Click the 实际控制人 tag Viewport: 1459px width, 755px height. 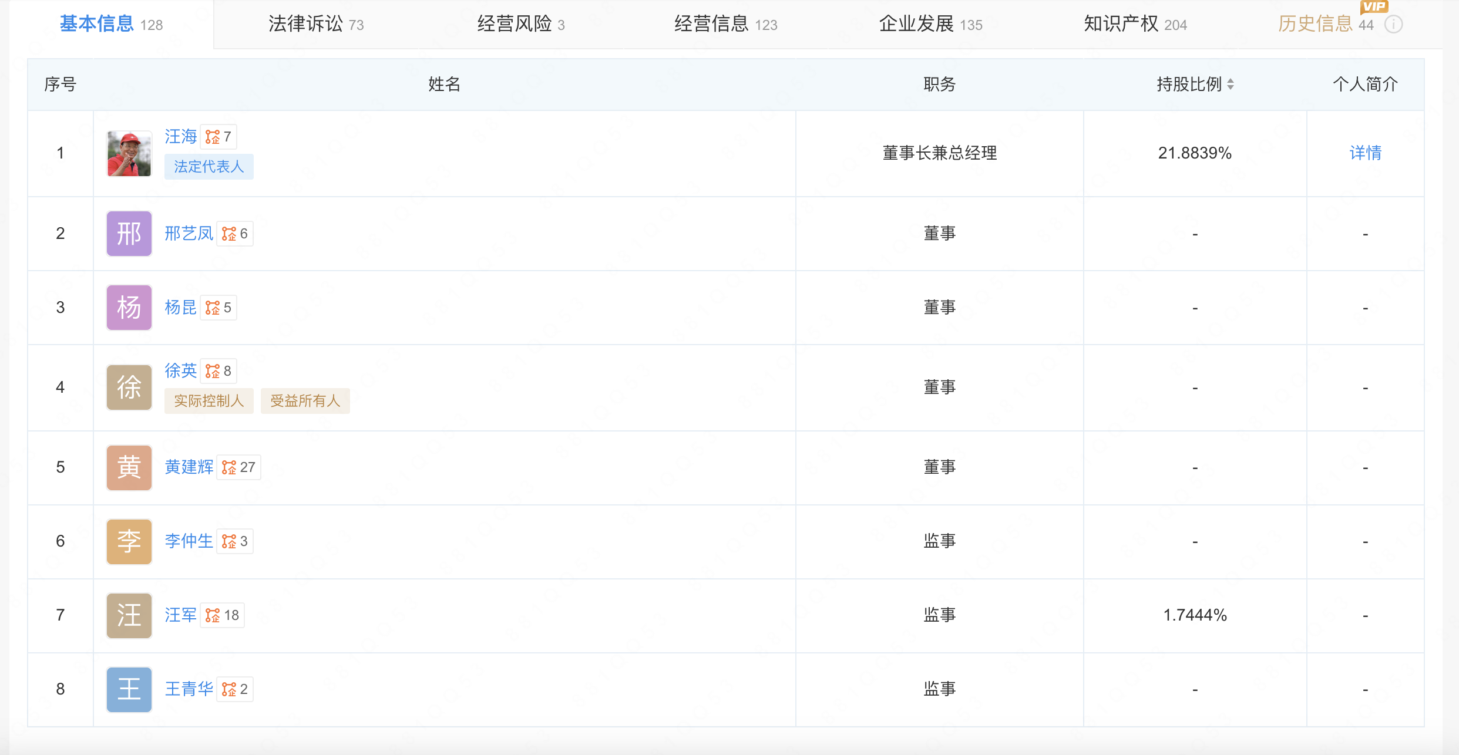[209, 401]
